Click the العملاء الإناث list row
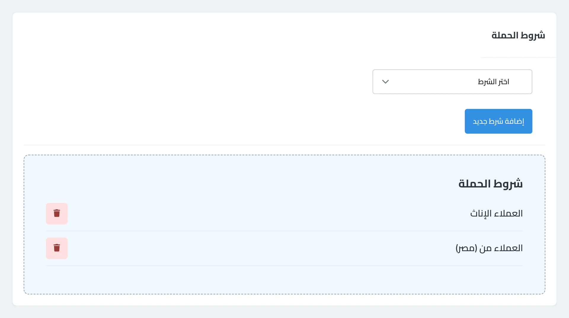The image size is (569, 318). [x=284, y=214]
